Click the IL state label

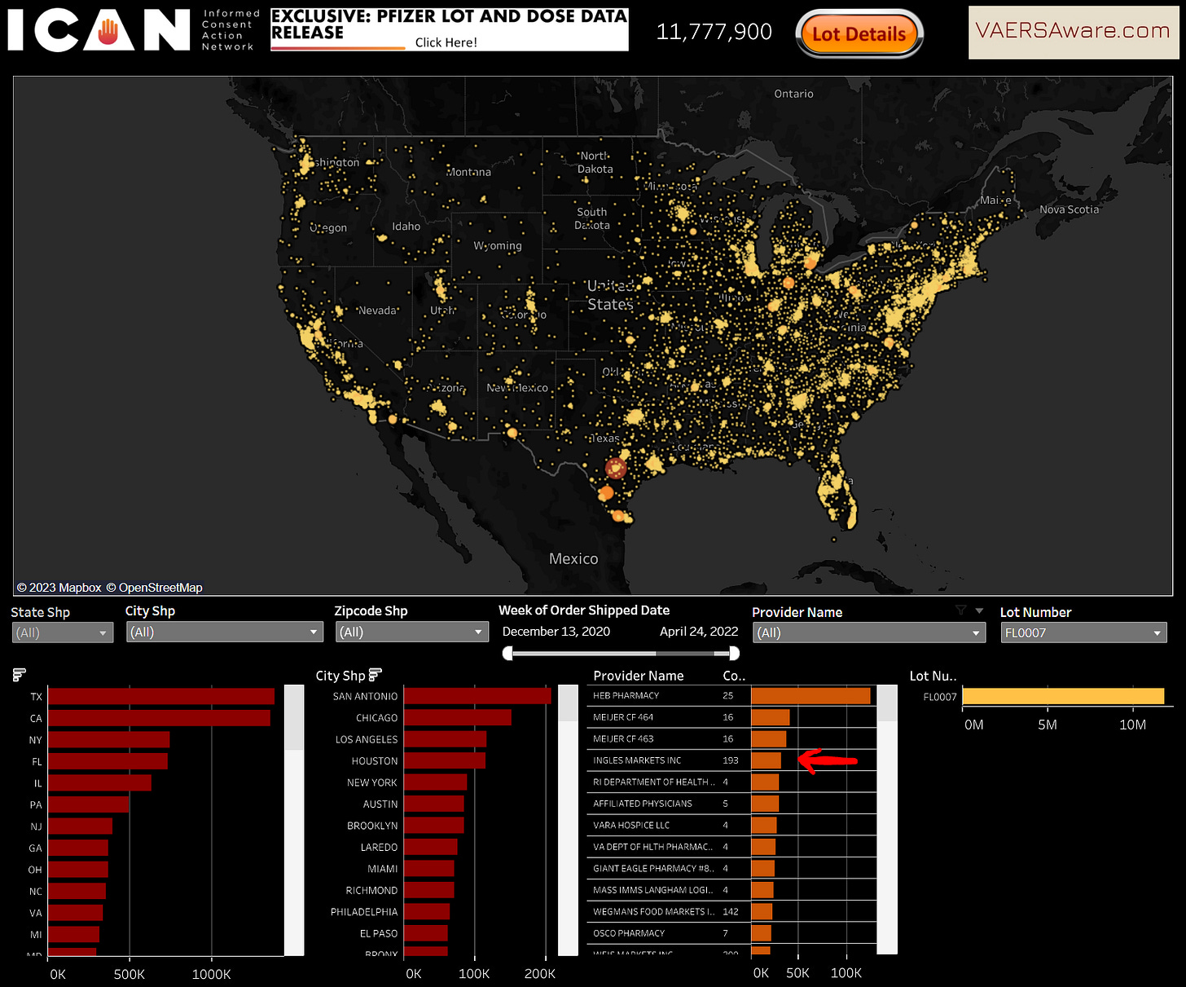[x=37, y=783]
